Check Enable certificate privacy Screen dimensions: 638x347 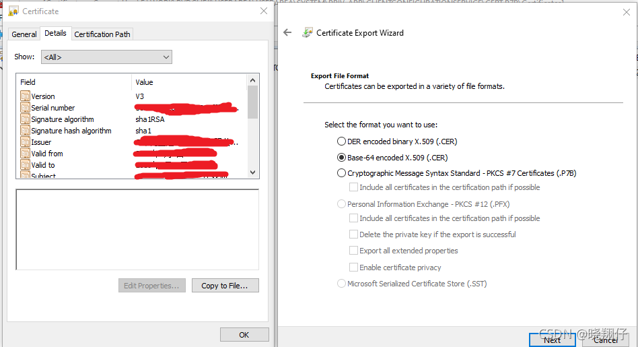[x=353, y=267]
